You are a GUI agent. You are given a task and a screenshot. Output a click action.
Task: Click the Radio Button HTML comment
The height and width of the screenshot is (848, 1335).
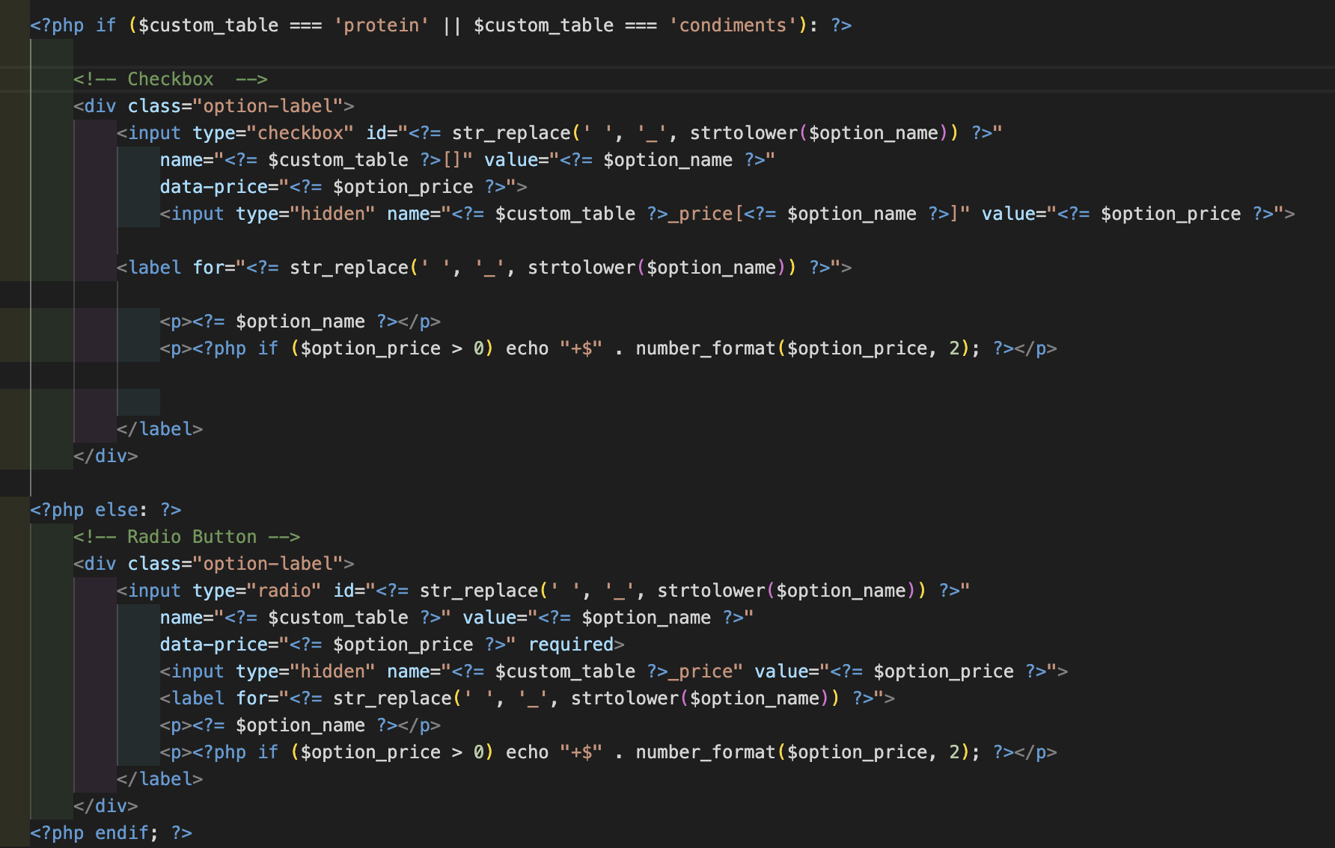pyautogui.click(x=186, y=537)
